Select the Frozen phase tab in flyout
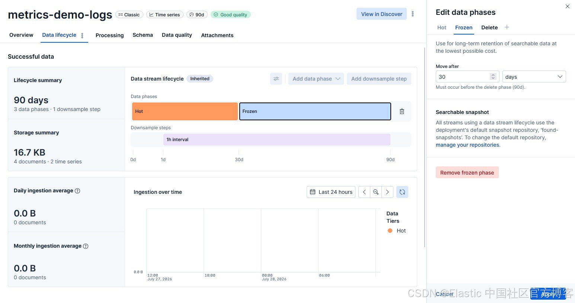 [464, 27]
